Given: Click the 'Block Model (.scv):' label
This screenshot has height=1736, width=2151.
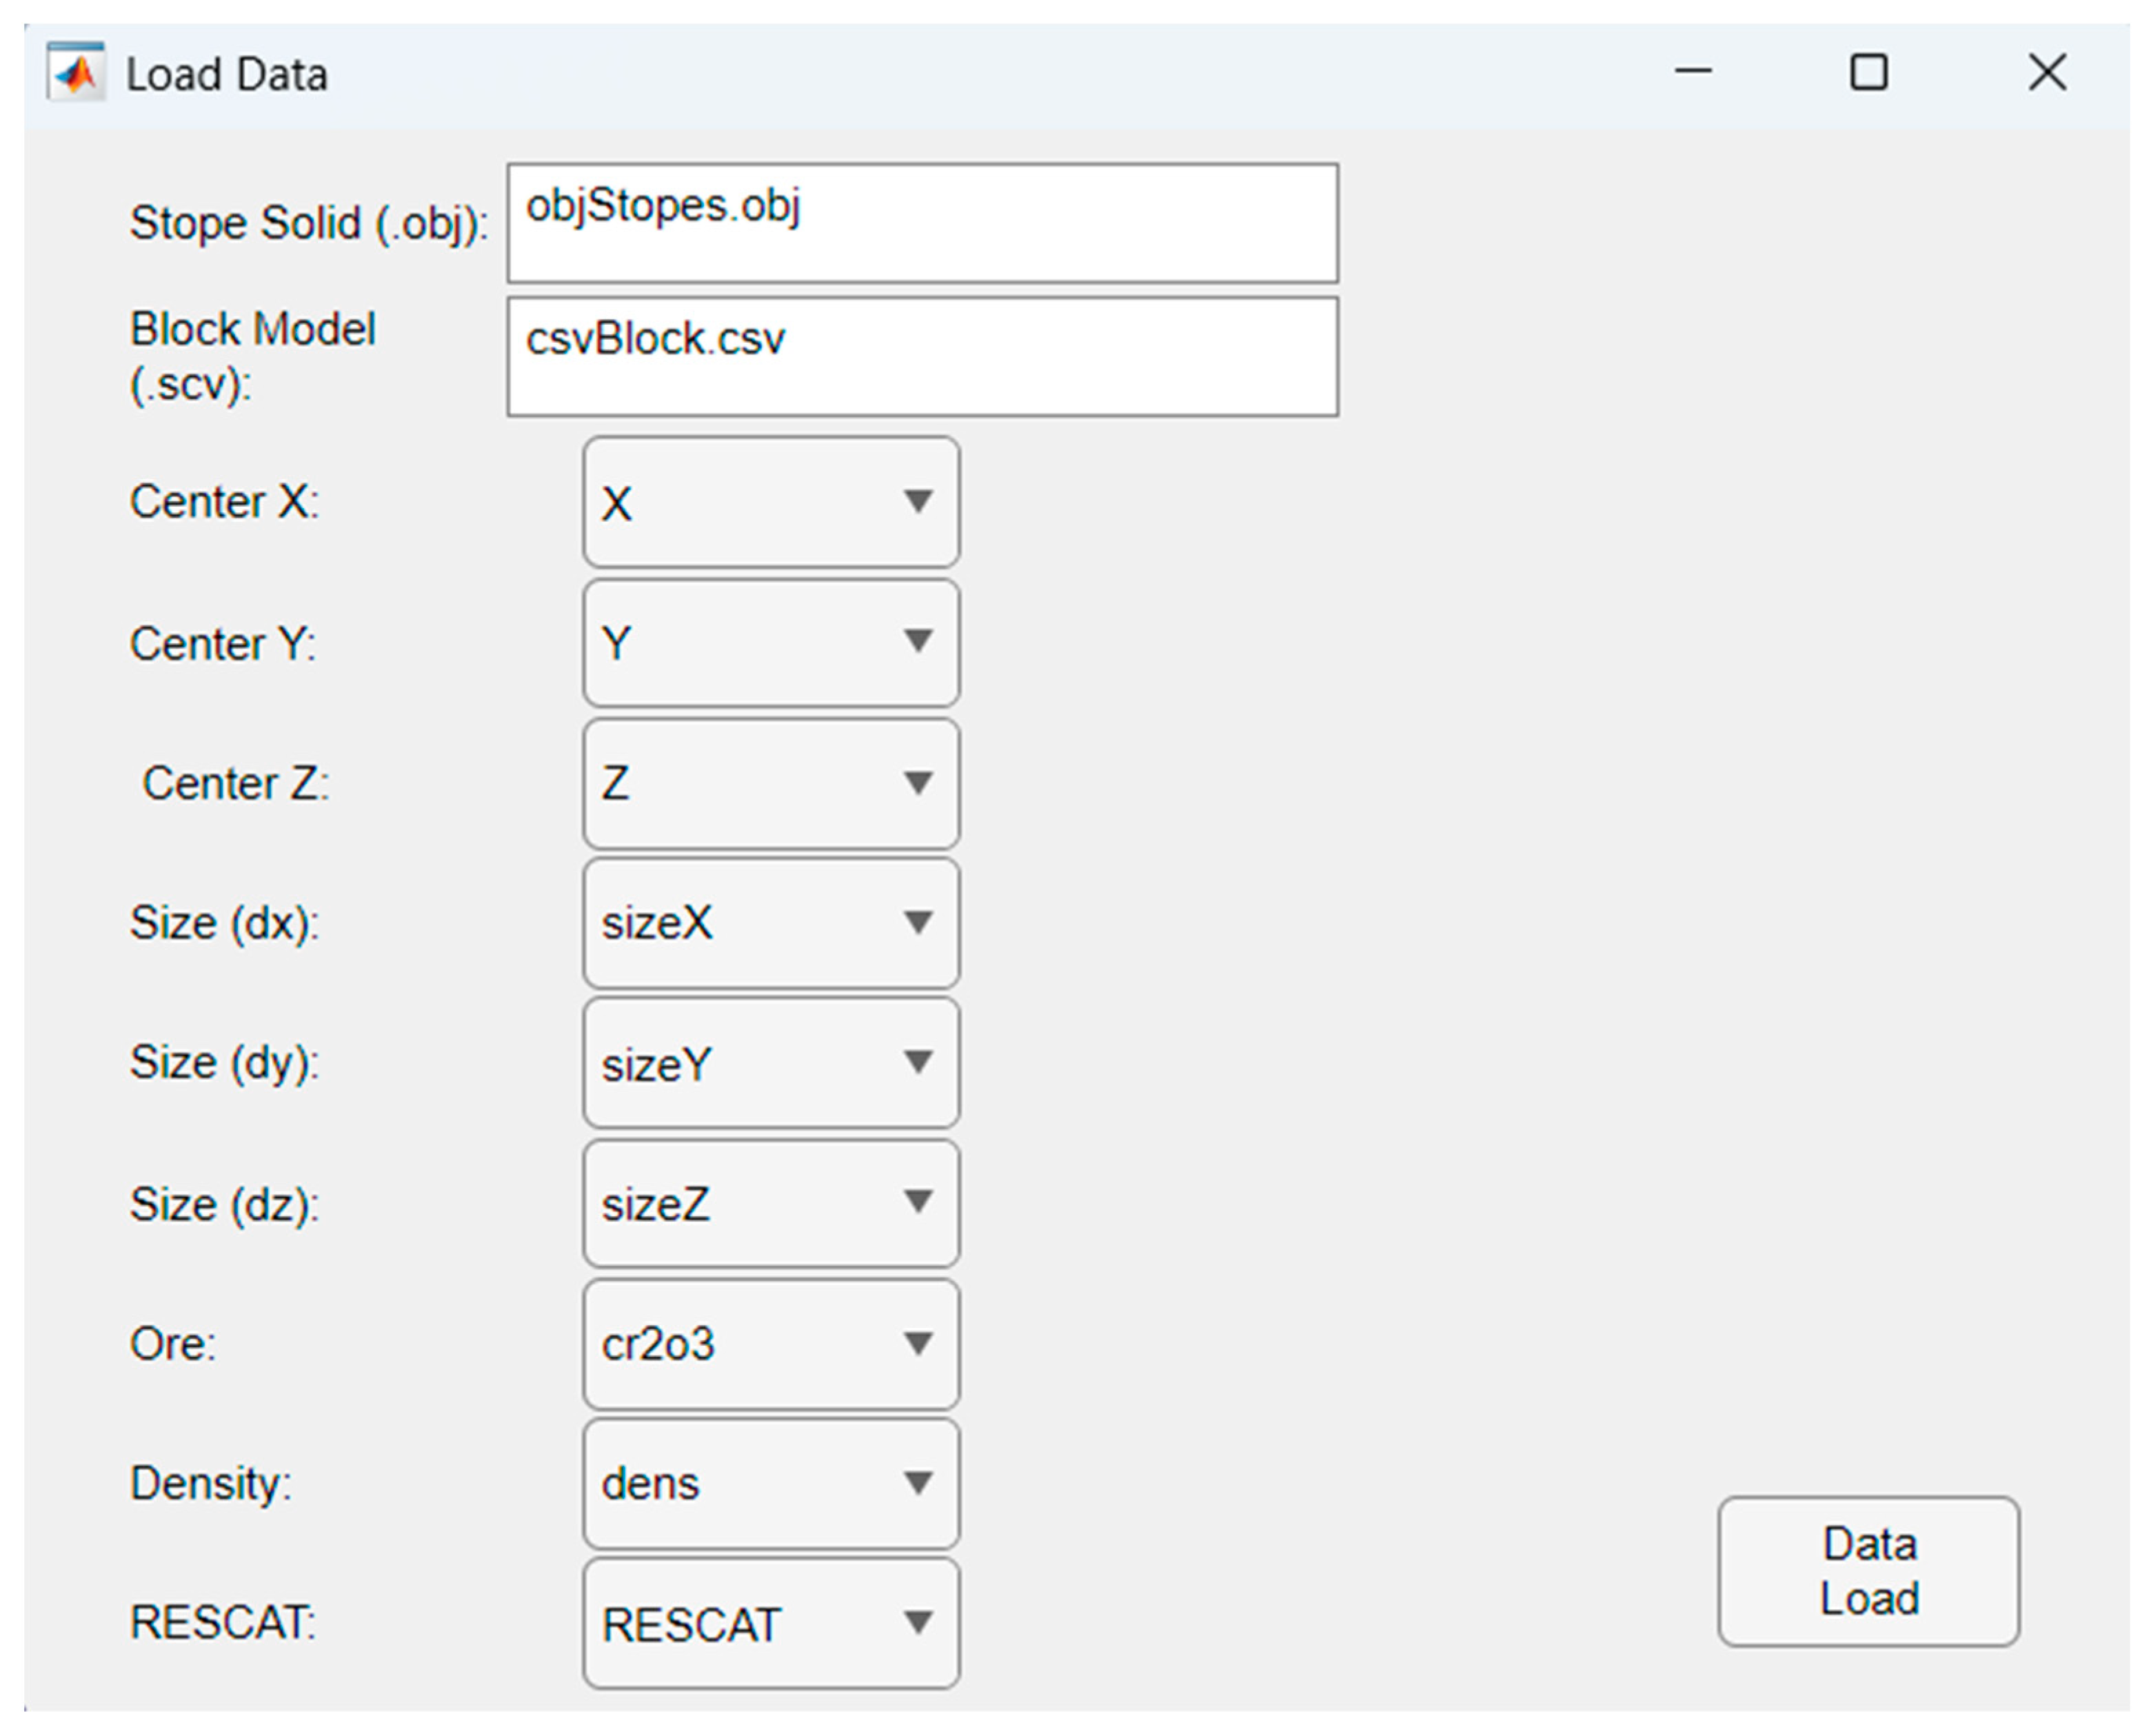Looking at the screenshot, I should (252, 356).
